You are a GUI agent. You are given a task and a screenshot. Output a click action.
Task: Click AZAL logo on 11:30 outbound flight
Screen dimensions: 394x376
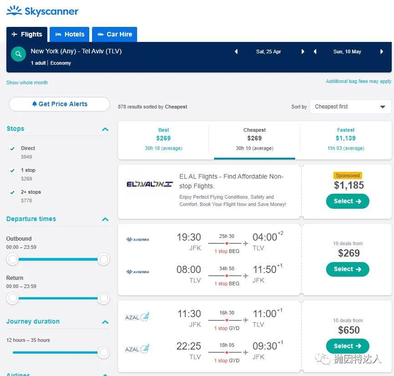[x=137, y=317]
